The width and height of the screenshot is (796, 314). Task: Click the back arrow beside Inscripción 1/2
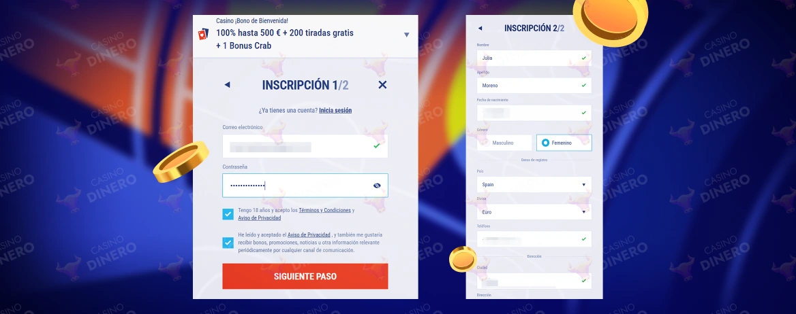coord(227,85)
